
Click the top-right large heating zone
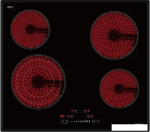(x=114, y=35)
